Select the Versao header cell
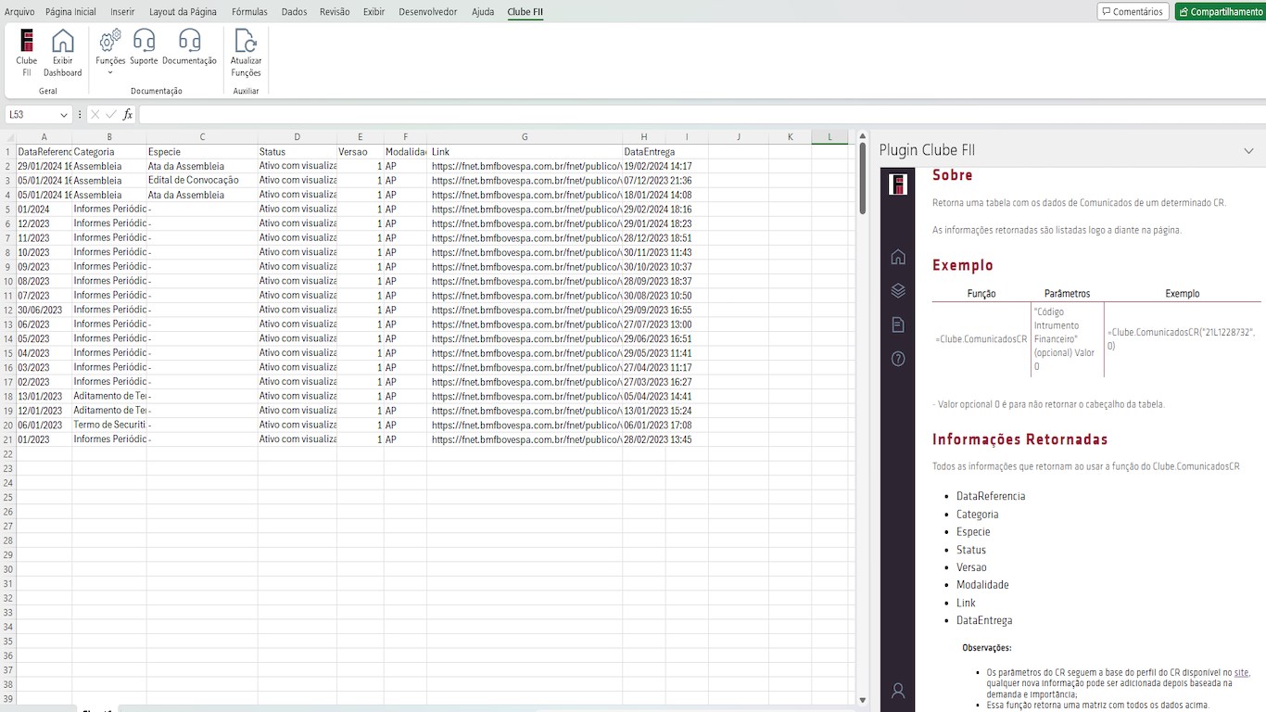 pyautogui.click(x=361, y=151)
